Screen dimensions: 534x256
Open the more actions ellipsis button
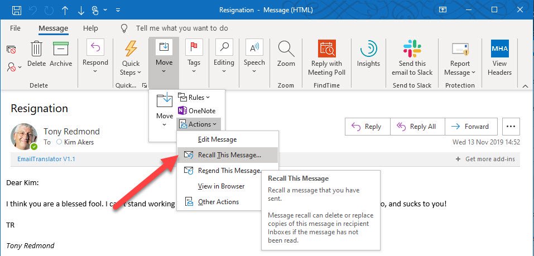click(511, 127)
